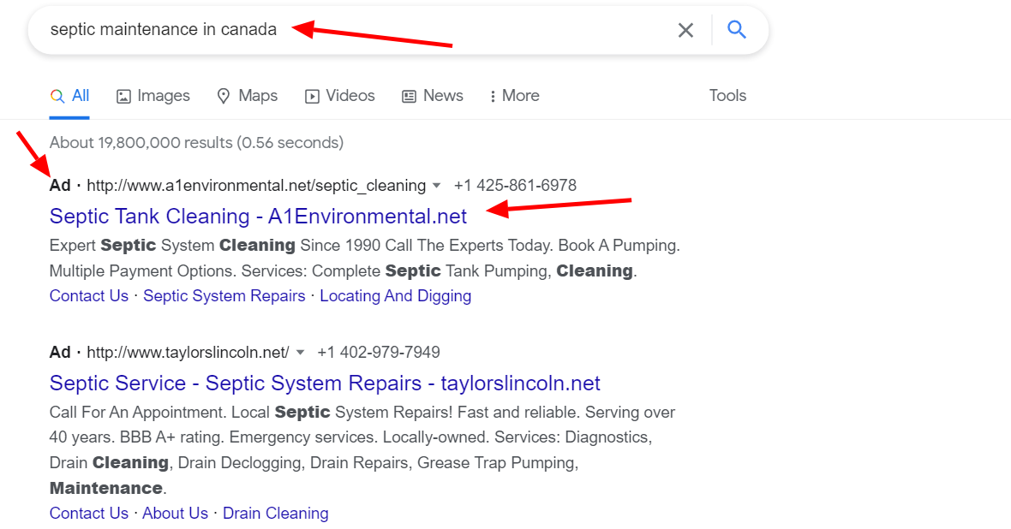Open the Septic System Repairs sitelink
The image size is (1011, 529).
[x=224, y=296]
